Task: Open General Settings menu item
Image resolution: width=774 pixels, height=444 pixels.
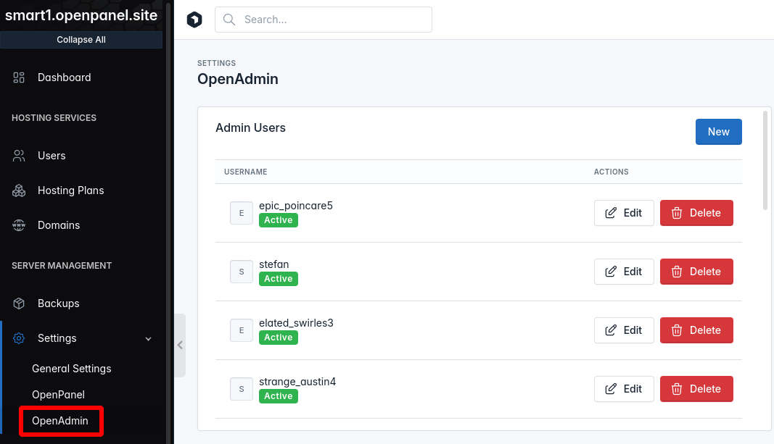Action: (72, 369)
